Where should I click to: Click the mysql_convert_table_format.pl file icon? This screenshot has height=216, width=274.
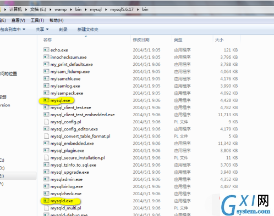[x=47, y=136]
